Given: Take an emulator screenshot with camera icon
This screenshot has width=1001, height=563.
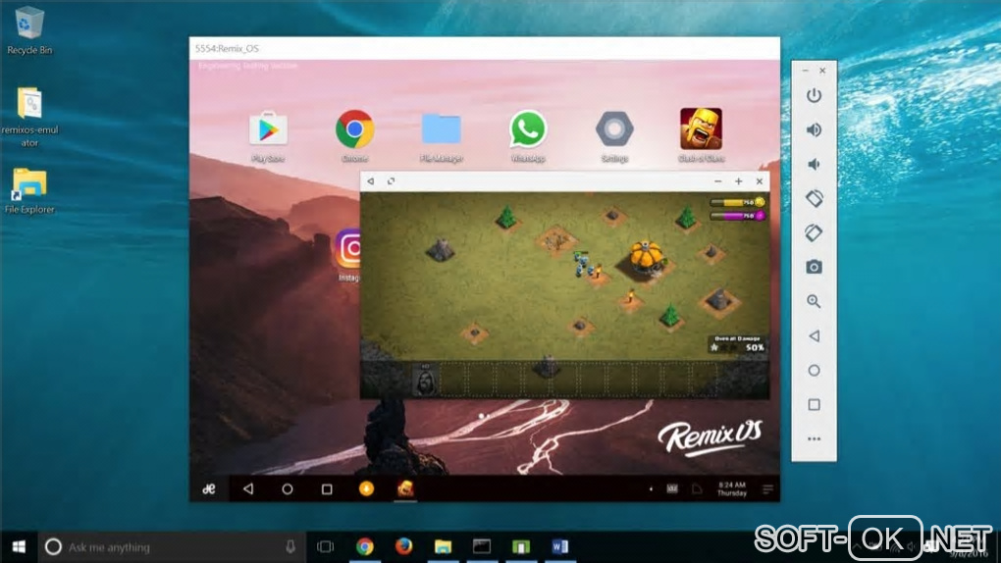Looking at the screenshot, I should [x=814, y=267].
